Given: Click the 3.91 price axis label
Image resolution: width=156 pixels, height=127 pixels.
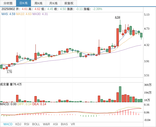Looking at the screenshot, I should click(x=147, y=61).
